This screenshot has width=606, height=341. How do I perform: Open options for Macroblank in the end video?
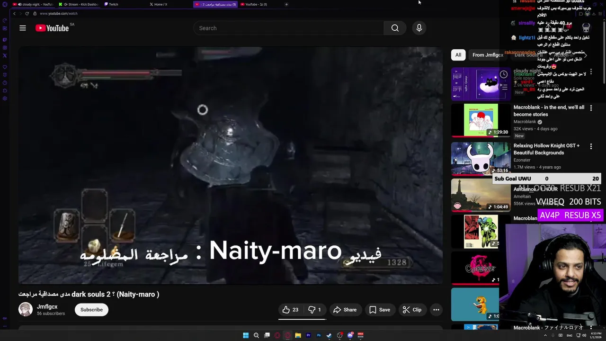[591, 108]
